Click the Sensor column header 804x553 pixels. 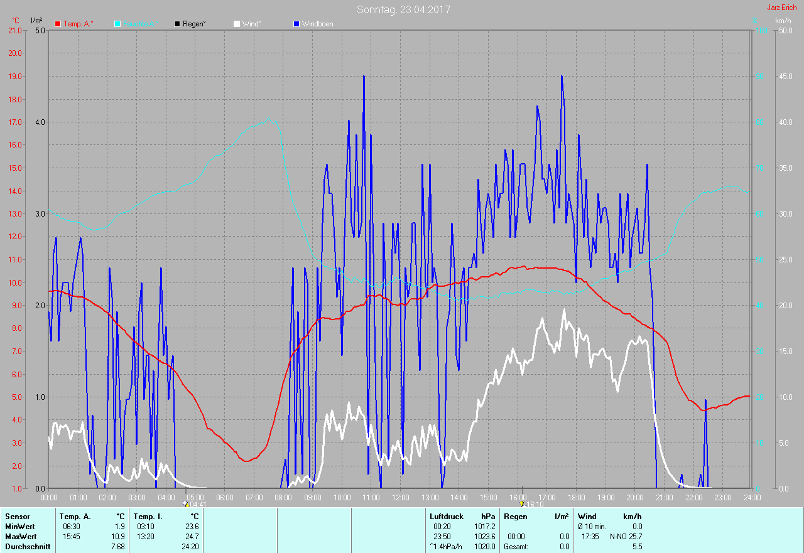coord(17,517)
